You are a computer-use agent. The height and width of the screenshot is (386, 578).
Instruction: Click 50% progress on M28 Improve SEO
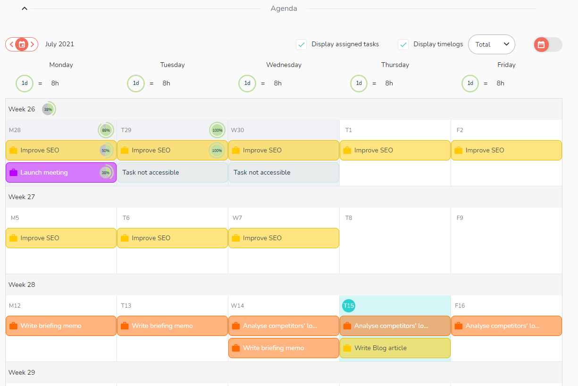(x=106, y=150)
